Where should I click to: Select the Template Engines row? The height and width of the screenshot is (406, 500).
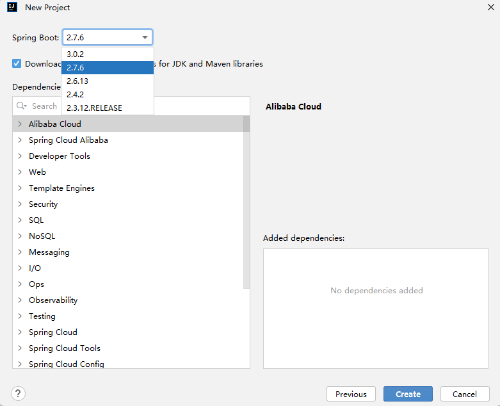[x=128, y=188]
